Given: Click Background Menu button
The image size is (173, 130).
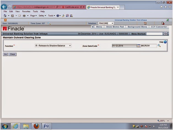Looking at the screenshot, I should (137, 27).
